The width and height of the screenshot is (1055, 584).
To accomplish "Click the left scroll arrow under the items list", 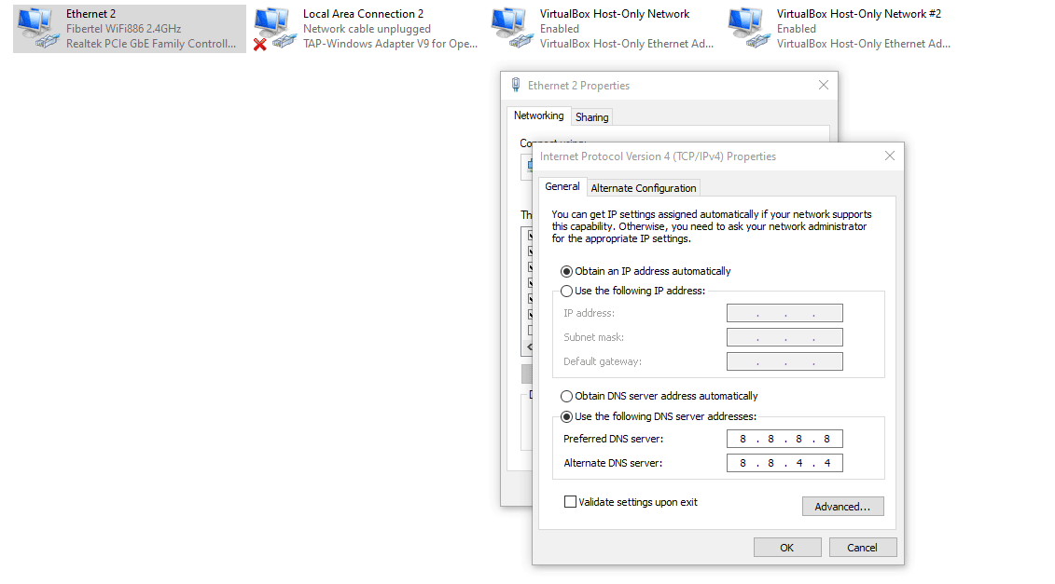I will [x=528, y=346].
